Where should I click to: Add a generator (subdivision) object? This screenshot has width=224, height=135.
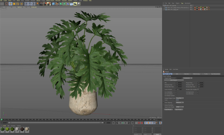pyautogui.click(x=60, y=4)
